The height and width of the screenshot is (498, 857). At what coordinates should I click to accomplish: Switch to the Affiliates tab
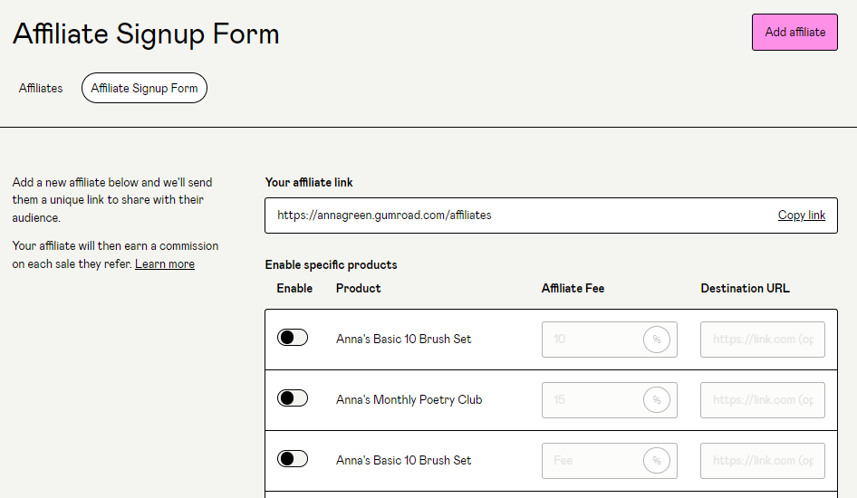41,88
